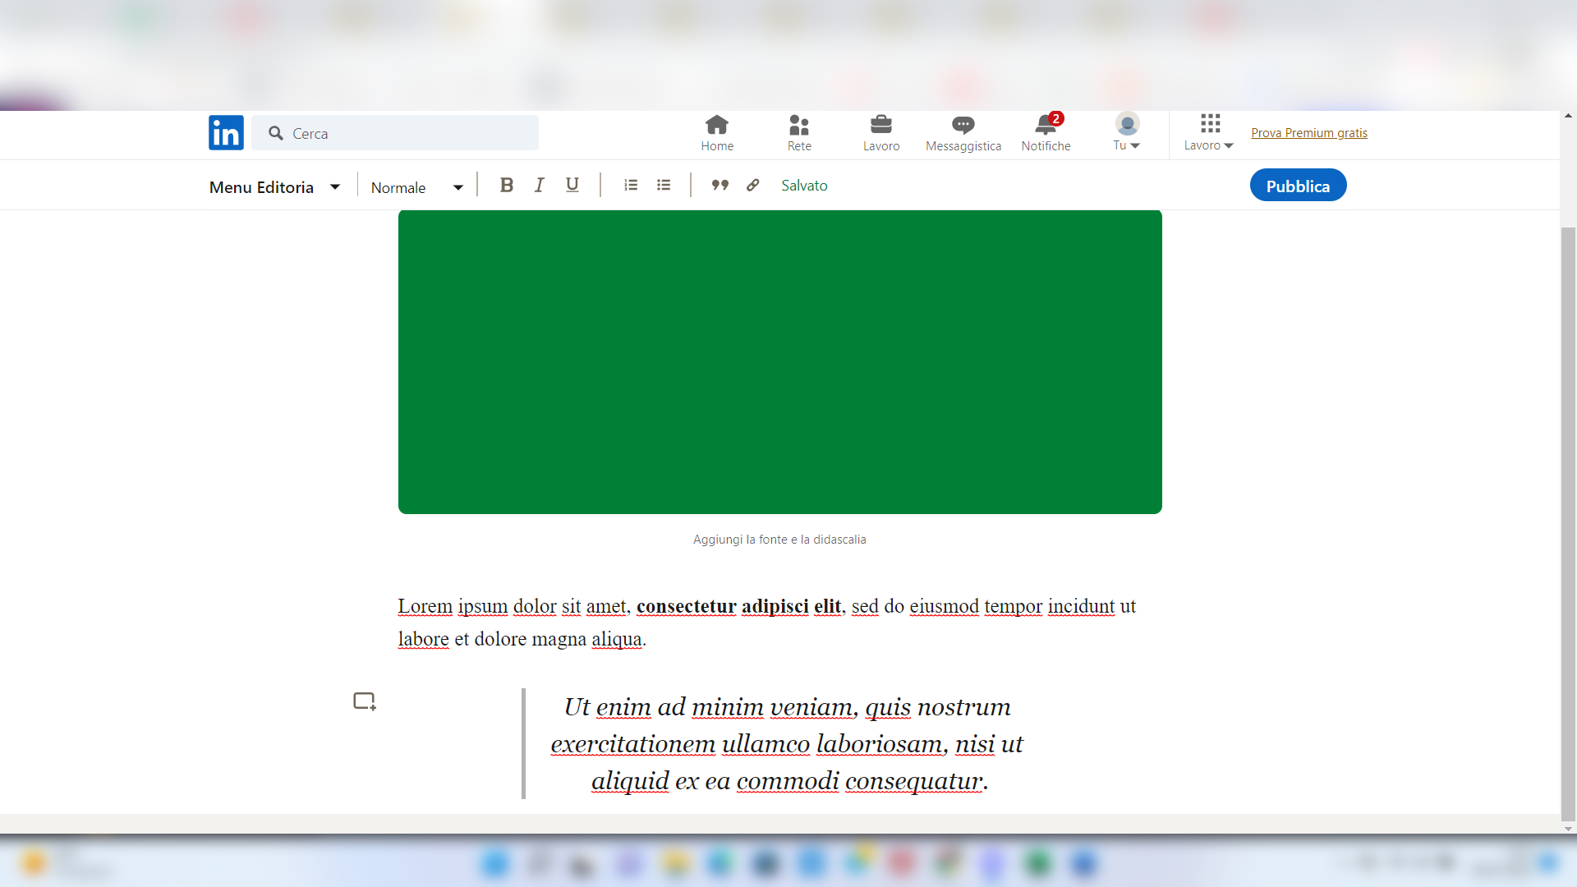The image size is (1577, 887).
Task: Select Lavoro in the top navigation
Action: [x=880, y=132]
